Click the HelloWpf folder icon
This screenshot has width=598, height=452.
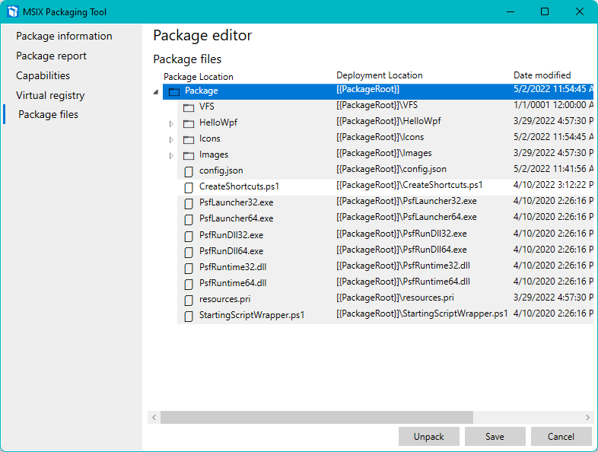pyautogui.click(x=189, y=123)
